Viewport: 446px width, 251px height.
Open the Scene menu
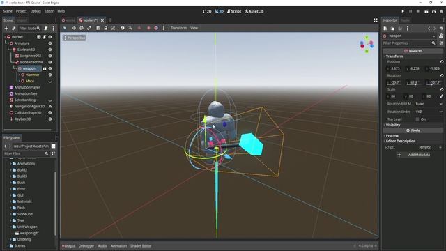[x=8, y=11]
